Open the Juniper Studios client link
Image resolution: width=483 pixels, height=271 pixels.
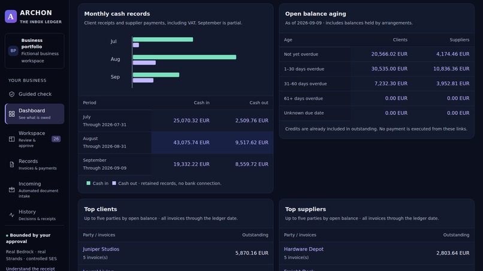click(x=101, y=249)
